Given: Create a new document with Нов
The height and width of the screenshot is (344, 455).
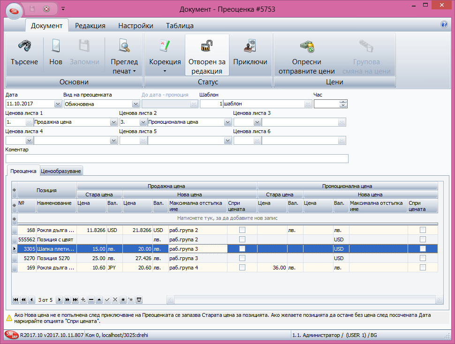Looking at the screenshot, I should click(56, 54).
